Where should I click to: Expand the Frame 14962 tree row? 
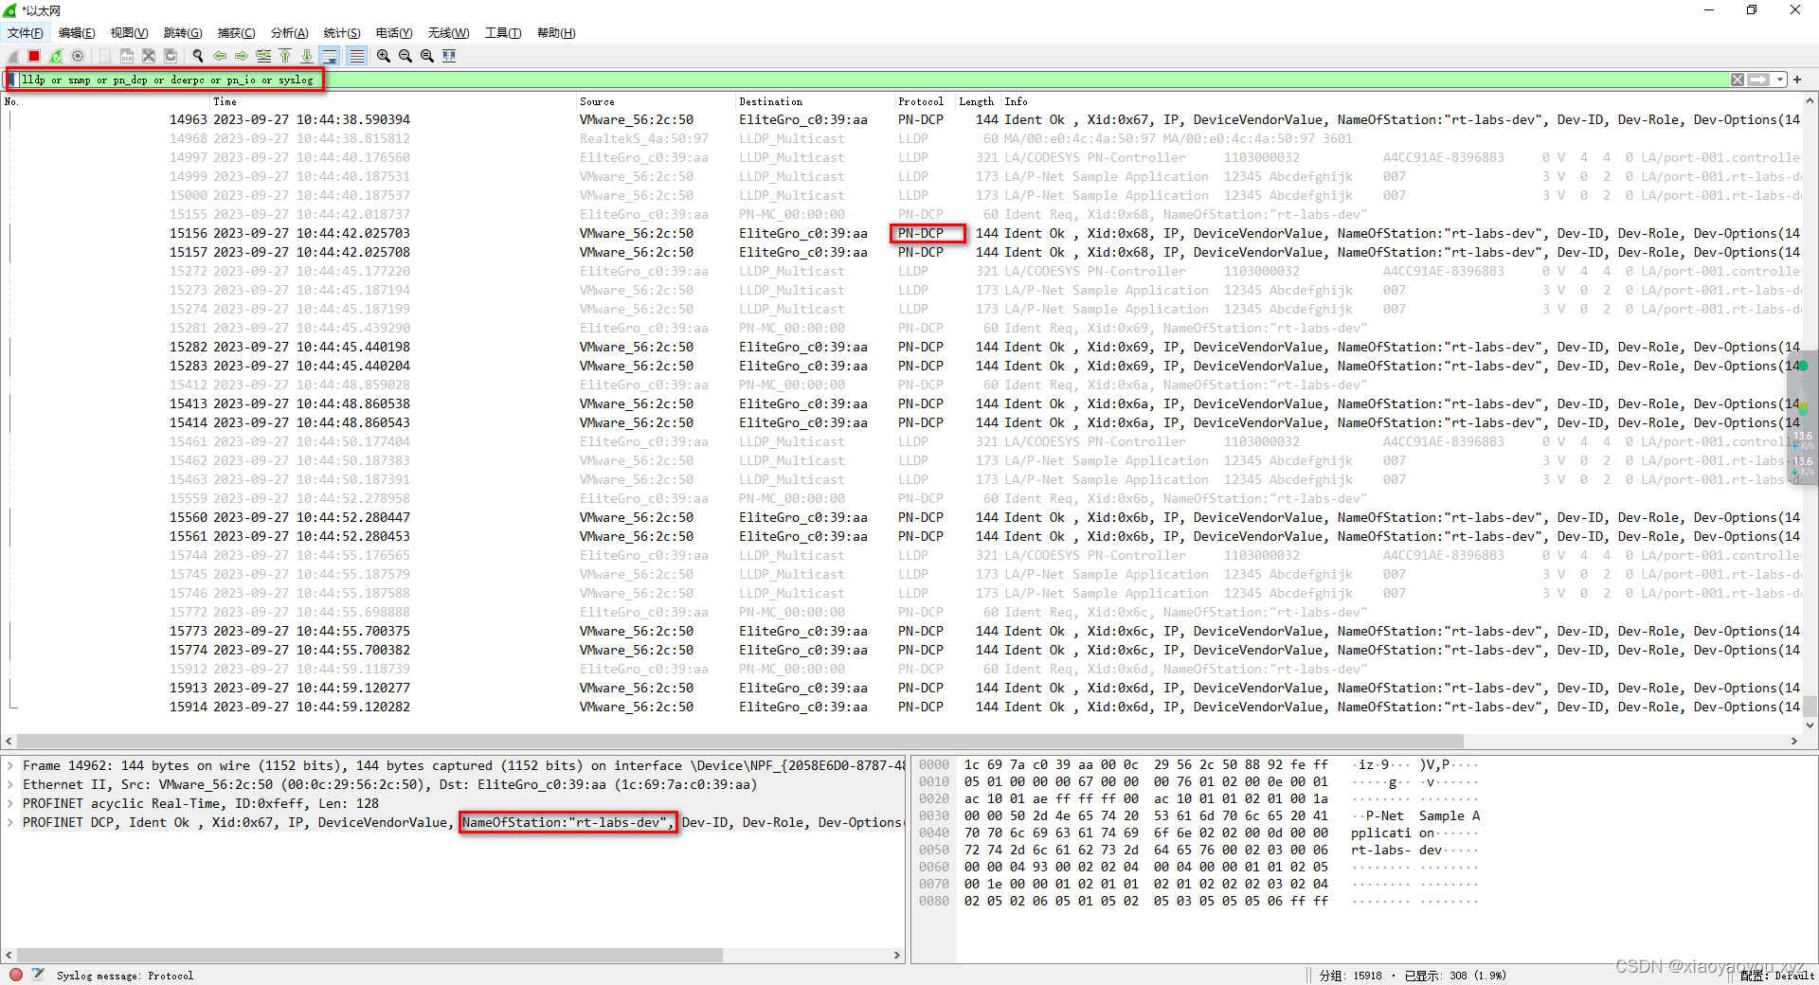[11, 765]
